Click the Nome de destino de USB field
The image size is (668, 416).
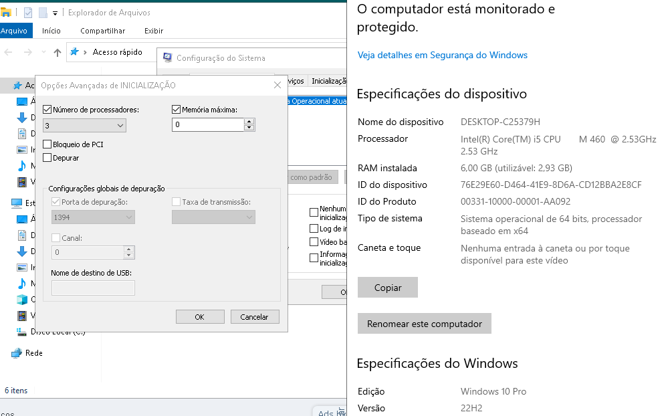[x=93, y=288]
